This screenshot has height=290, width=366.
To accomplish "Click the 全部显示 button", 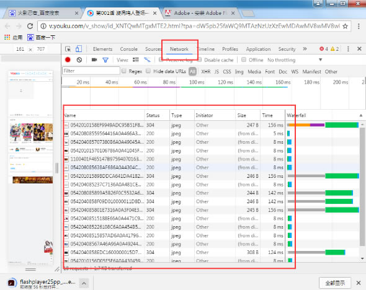I will coord(335,283).
